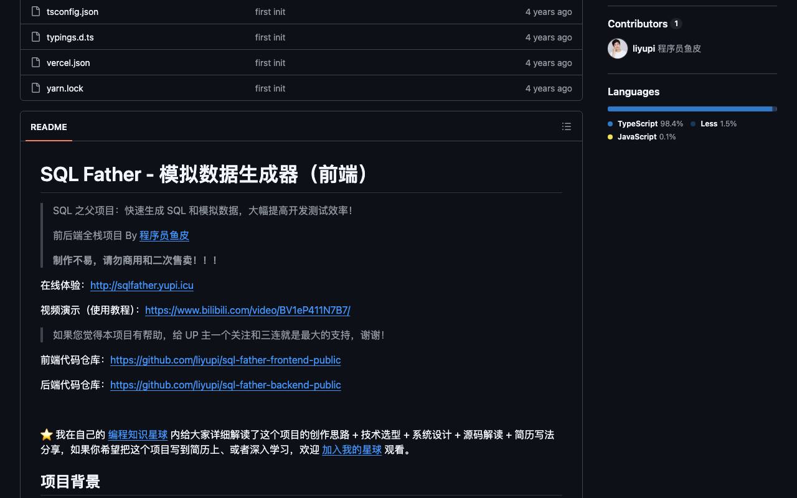Click the 后端代码仓库 label text
797x498 pixels.
73,385
